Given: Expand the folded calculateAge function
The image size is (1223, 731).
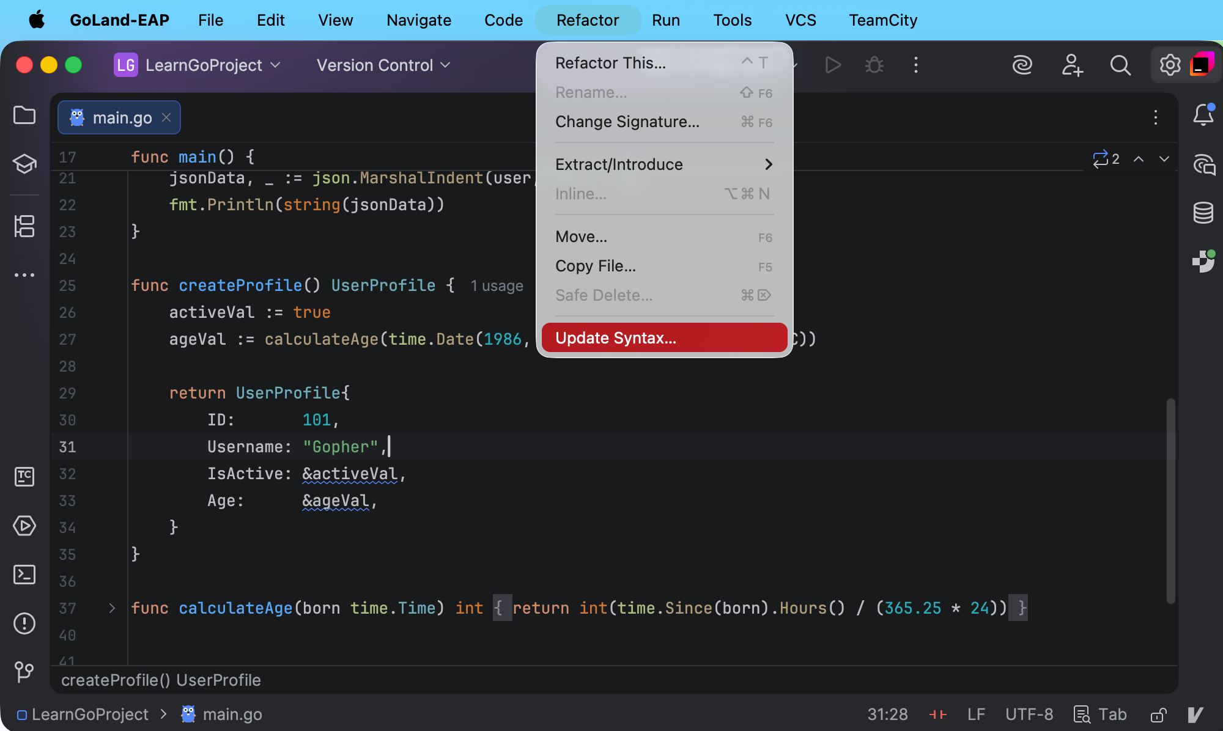Looking at the screenshot, I should click(x=112, y=608).
